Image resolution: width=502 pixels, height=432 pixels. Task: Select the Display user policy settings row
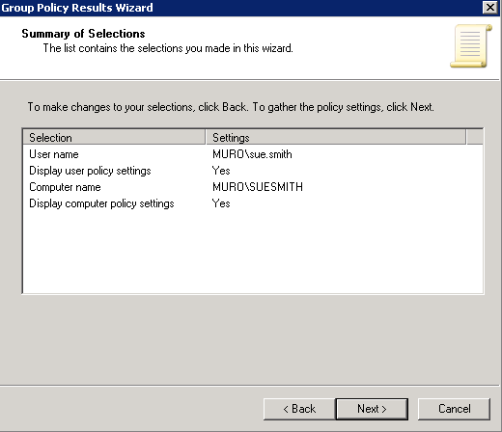click(x=253, y=171)
